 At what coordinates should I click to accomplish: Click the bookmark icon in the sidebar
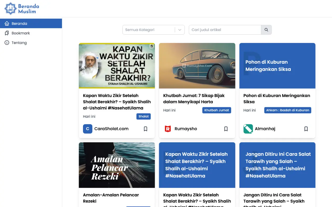(7, 33)
